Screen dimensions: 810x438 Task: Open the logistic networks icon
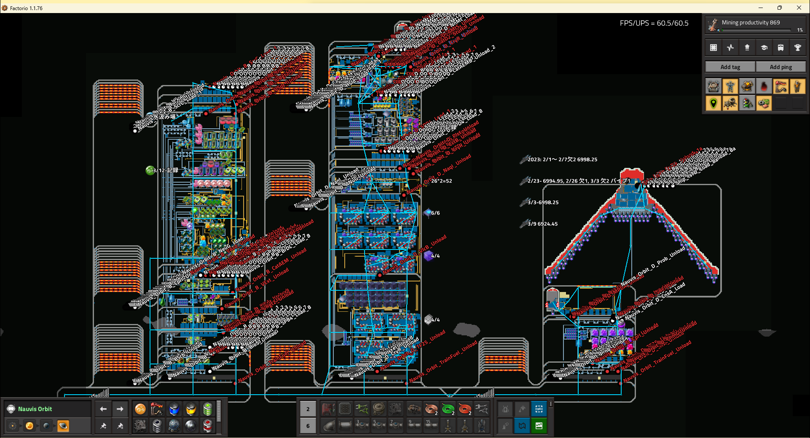(747, 48)
